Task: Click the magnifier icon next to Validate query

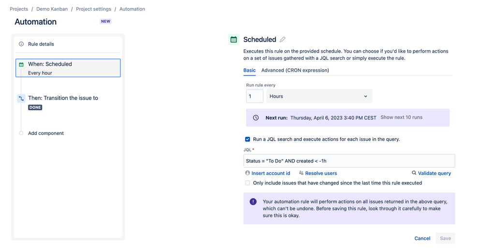Action: (x=414, y=173)
